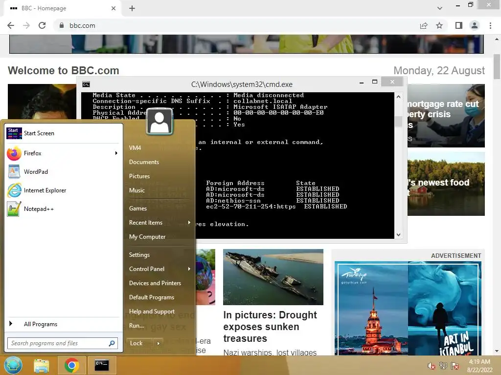Launch Firefox from the start menu
Image resolution: width=501 pixels, height=375 pixels.
coord(63,153)
